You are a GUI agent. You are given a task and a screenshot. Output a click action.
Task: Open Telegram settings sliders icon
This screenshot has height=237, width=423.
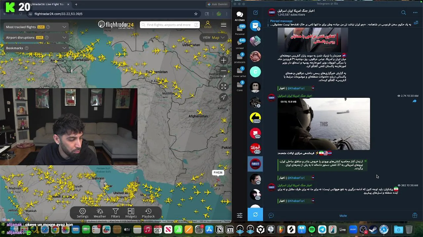point(240,215)
